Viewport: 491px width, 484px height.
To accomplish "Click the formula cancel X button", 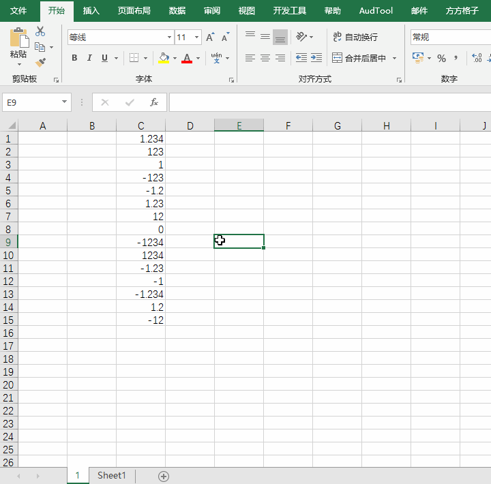I will pyautogui.click(x=105, y=102).
